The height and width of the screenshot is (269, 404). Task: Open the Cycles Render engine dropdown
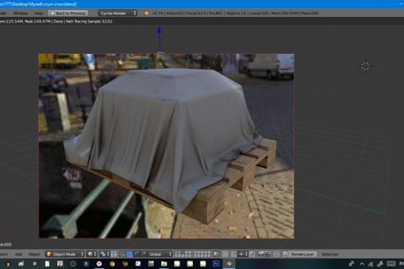coord(117,13)
